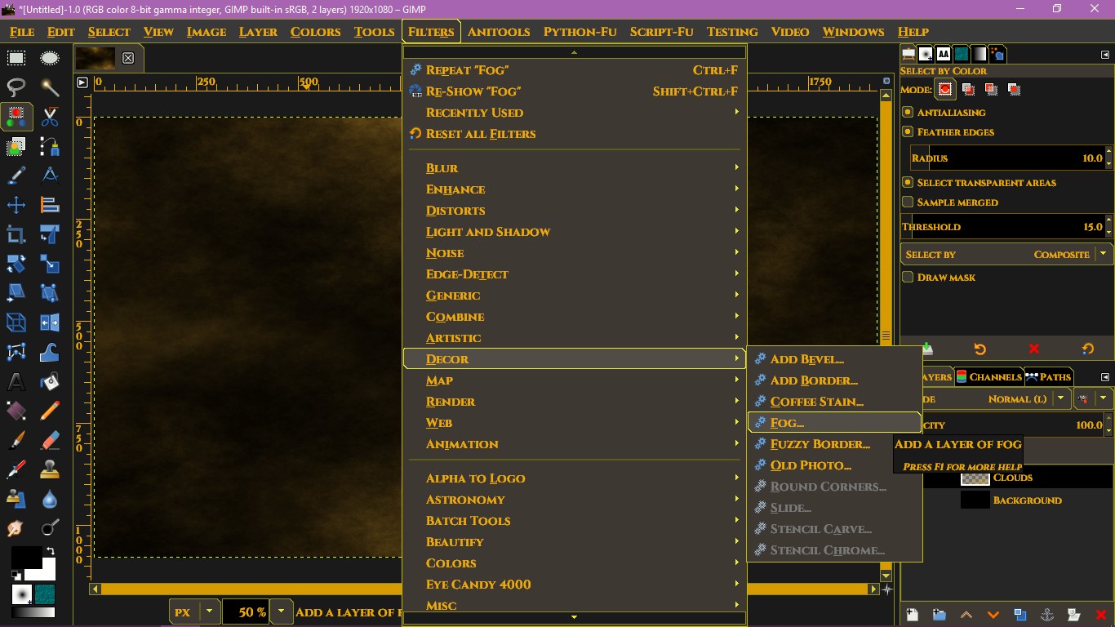Screen dimensions: 1115x627
Task: Duplicate the current layer
Action: tap(1020, 615)
